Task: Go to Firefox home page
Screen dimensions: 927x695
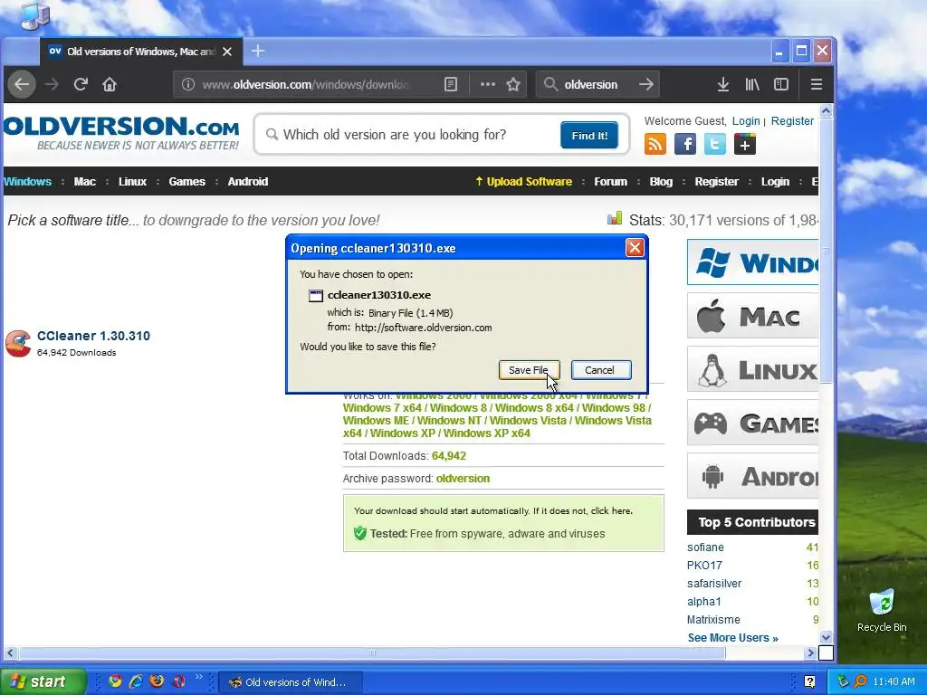Action: tap(110, 84)
